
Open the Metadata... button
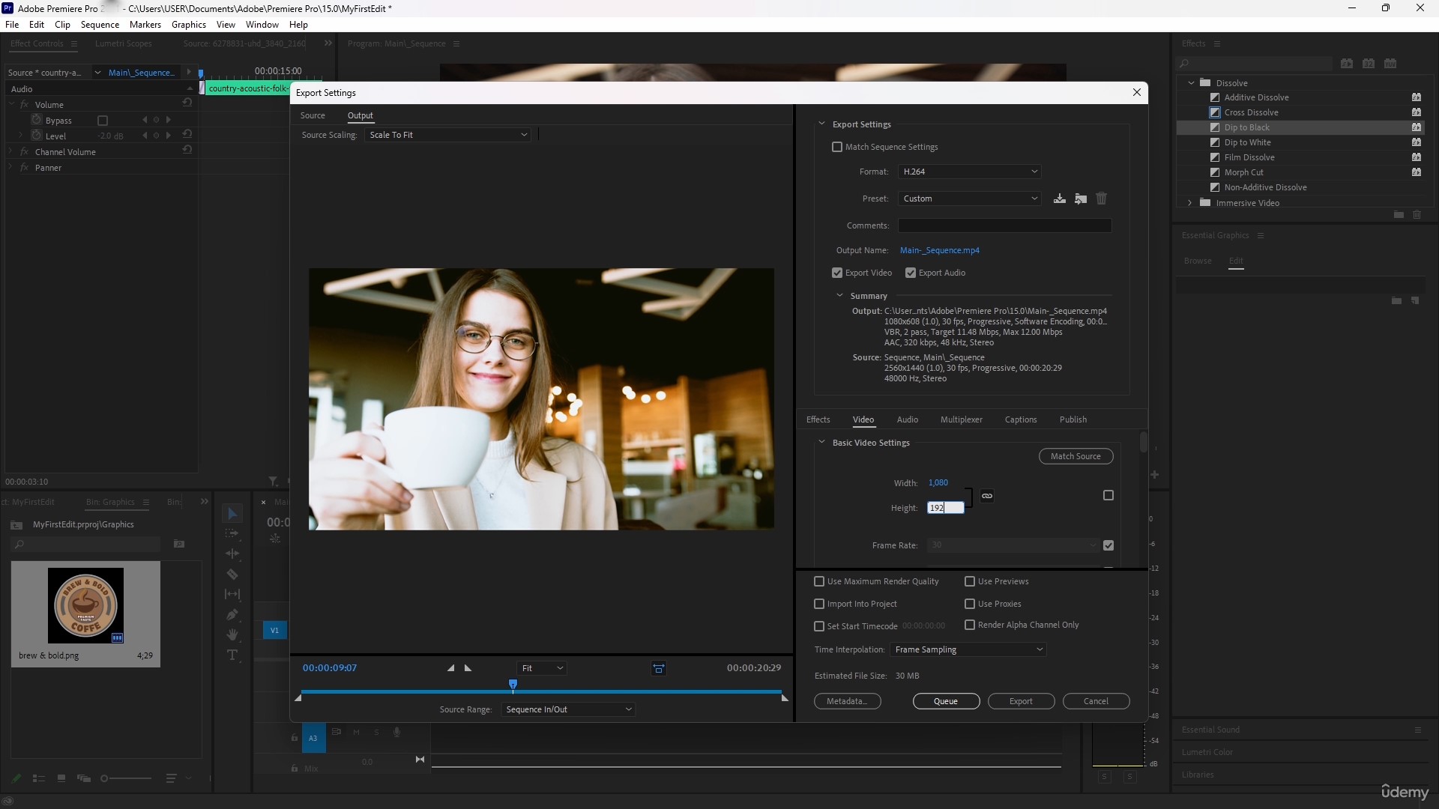click(847, 701)
